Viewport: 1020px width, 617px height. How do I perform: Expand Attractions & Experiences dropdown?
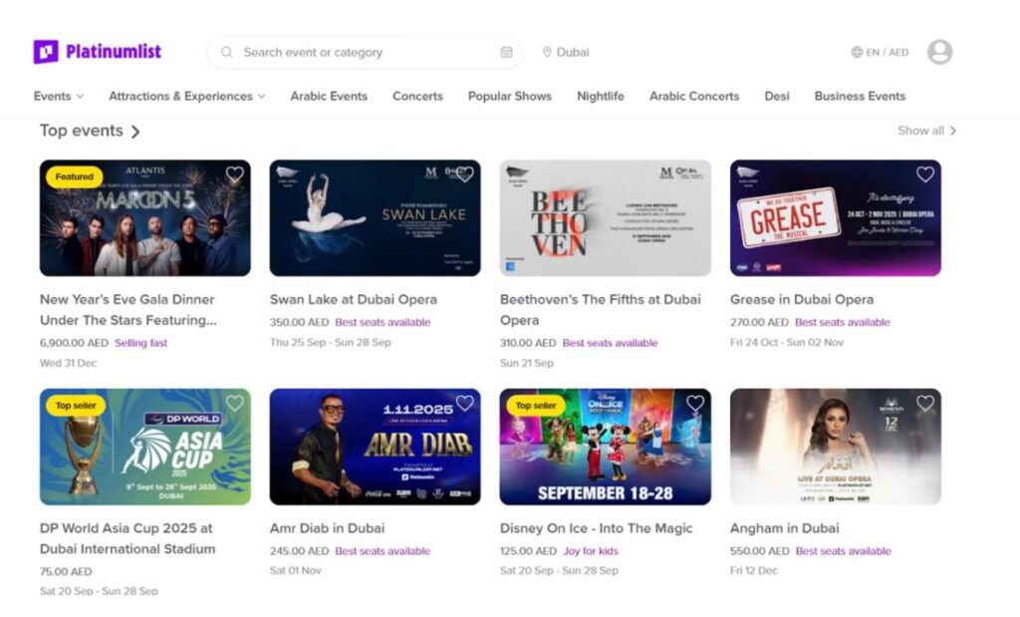point(186,96)
